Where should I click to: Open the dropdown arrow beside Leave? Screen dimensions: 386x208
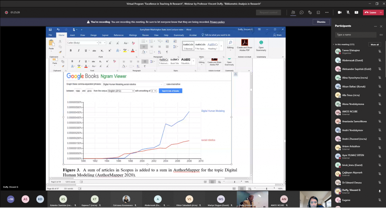(381, 13)
